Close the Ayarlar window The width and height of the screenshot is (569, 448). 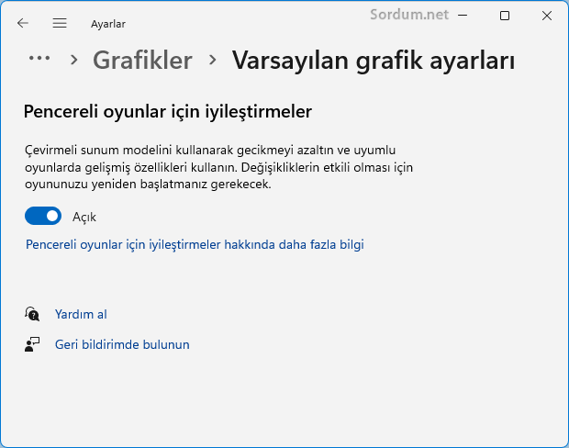click(x=547, y=16)
